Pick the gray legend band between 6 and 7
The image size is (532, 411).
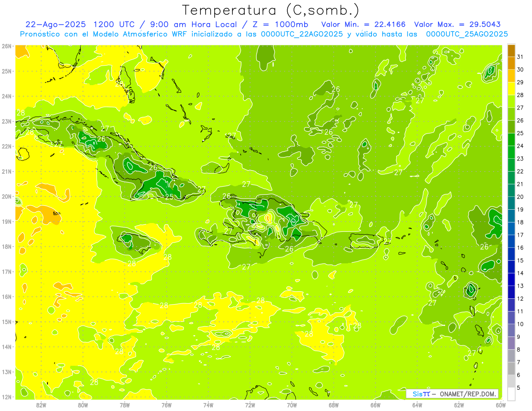(511, 368)
